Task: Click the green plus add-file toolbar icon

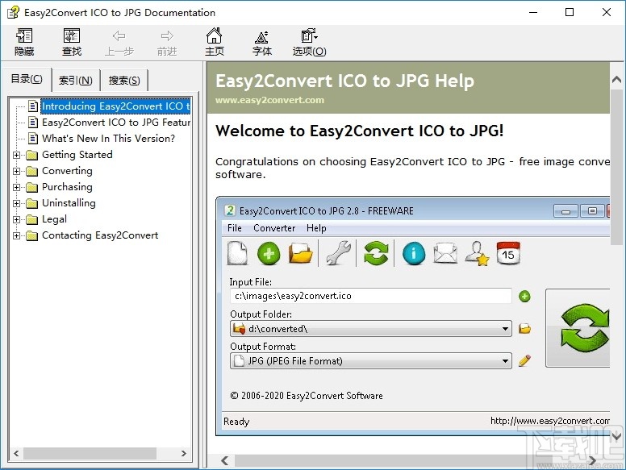Action: coord(269,253)
